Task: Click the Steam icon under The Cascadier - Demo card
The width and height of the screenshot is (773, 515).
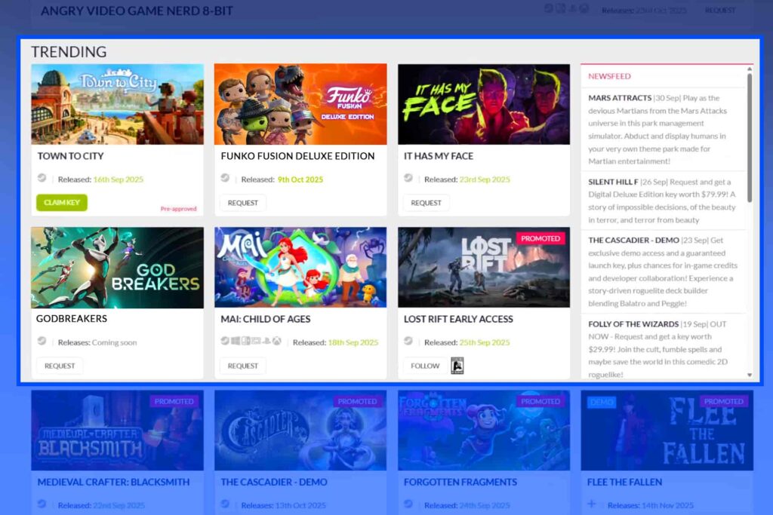Action: [x=225, y=504]
